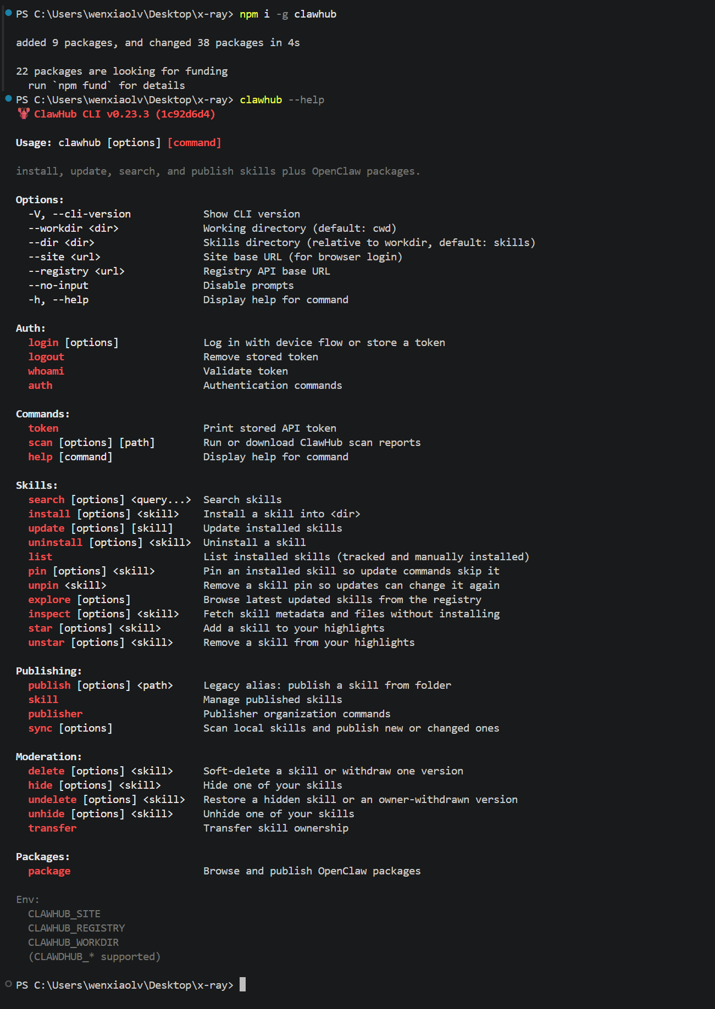Click the '--registry <url>' option
Screen dimensions: 715x1009
pyautogui.click(x=76, y=271)
